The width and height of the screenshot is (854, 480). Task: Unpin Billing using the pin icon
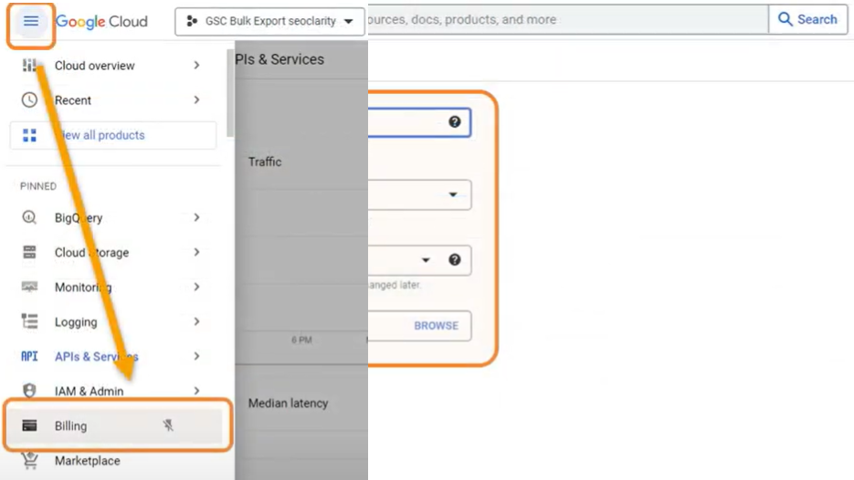167,425
